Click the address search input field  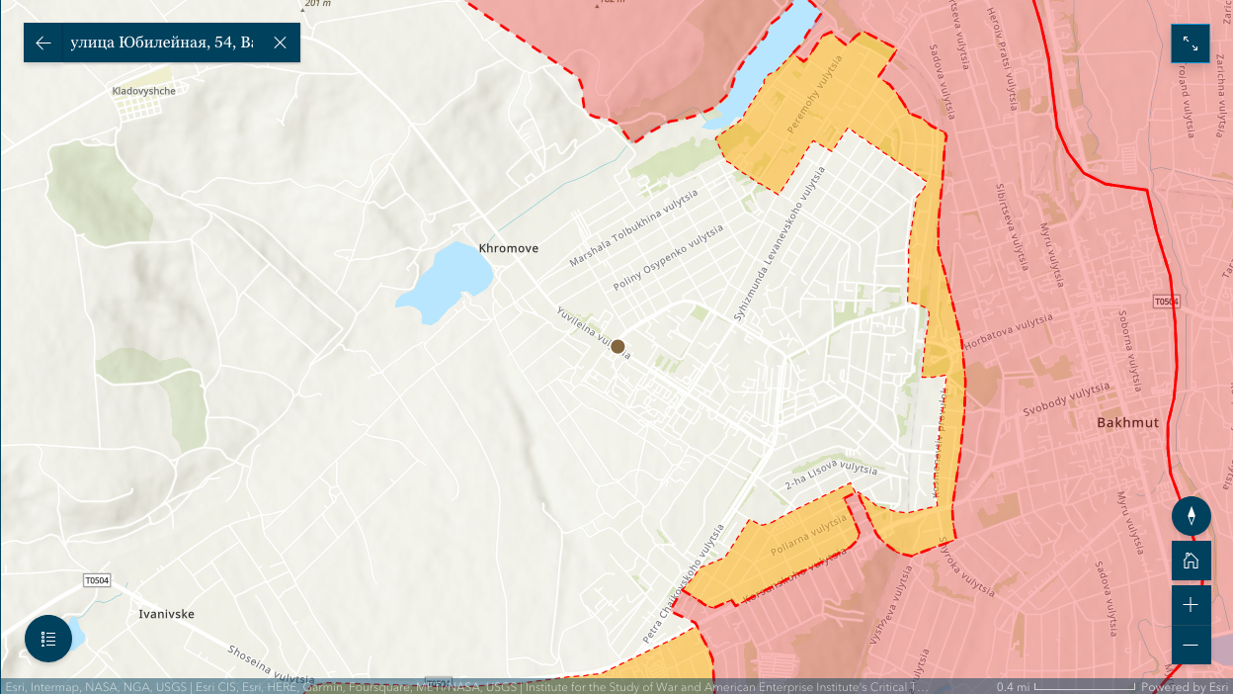pyautogui.click(x=161, y=43)
